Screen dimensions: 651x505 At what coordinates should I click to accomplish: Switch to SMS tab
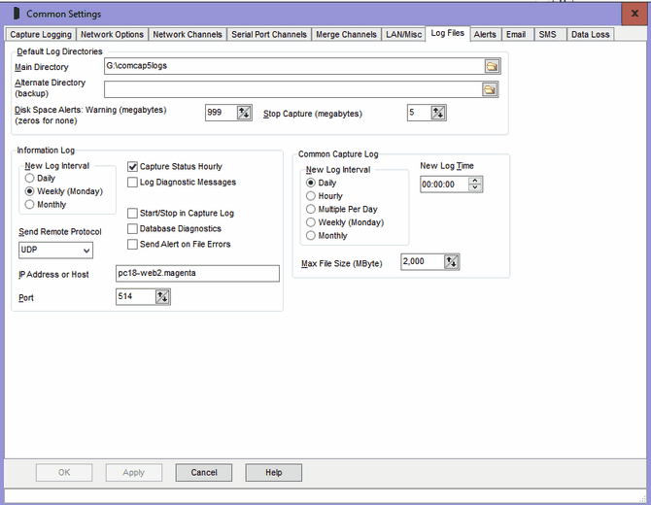[548, 34]
